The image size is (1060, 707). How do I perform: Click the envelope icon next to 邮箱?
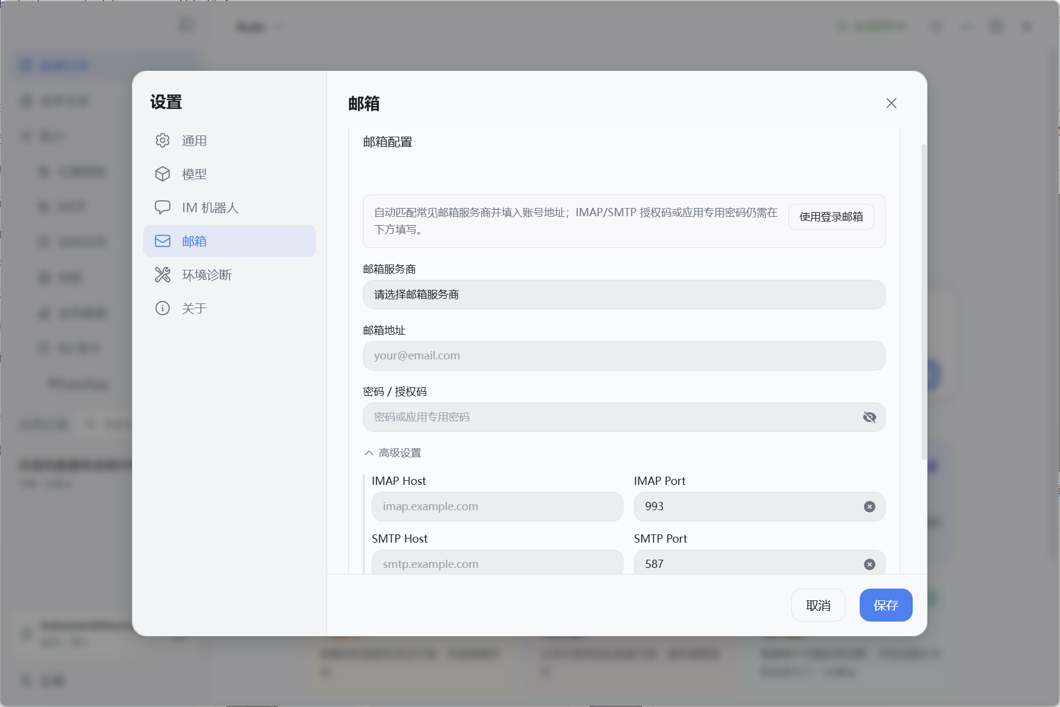point(163,241)
